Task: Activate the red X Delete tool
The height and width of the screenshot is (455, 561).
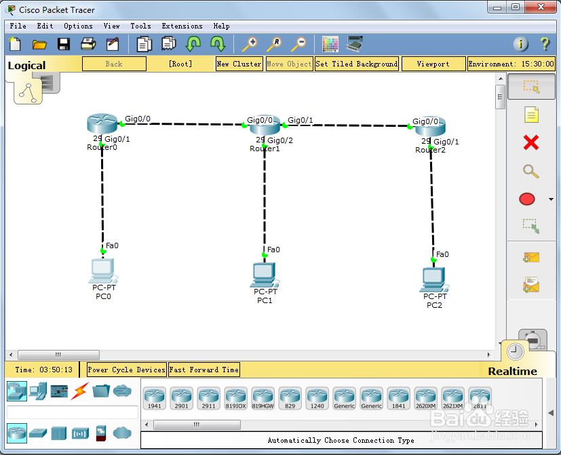Action: point(531,142)
